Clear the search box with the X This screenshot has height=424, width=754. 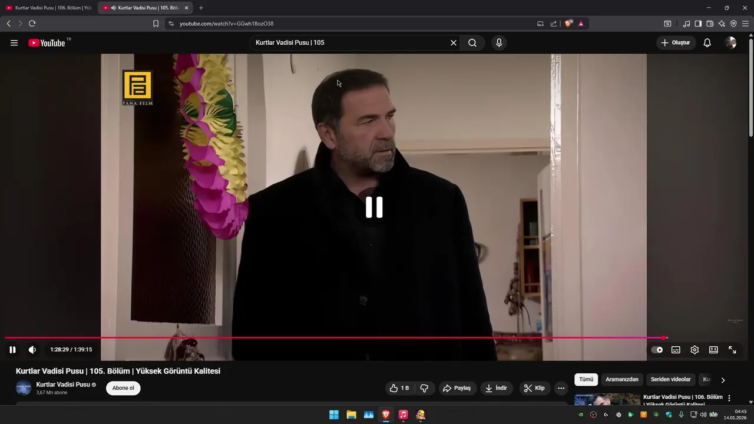click(454, 43)
